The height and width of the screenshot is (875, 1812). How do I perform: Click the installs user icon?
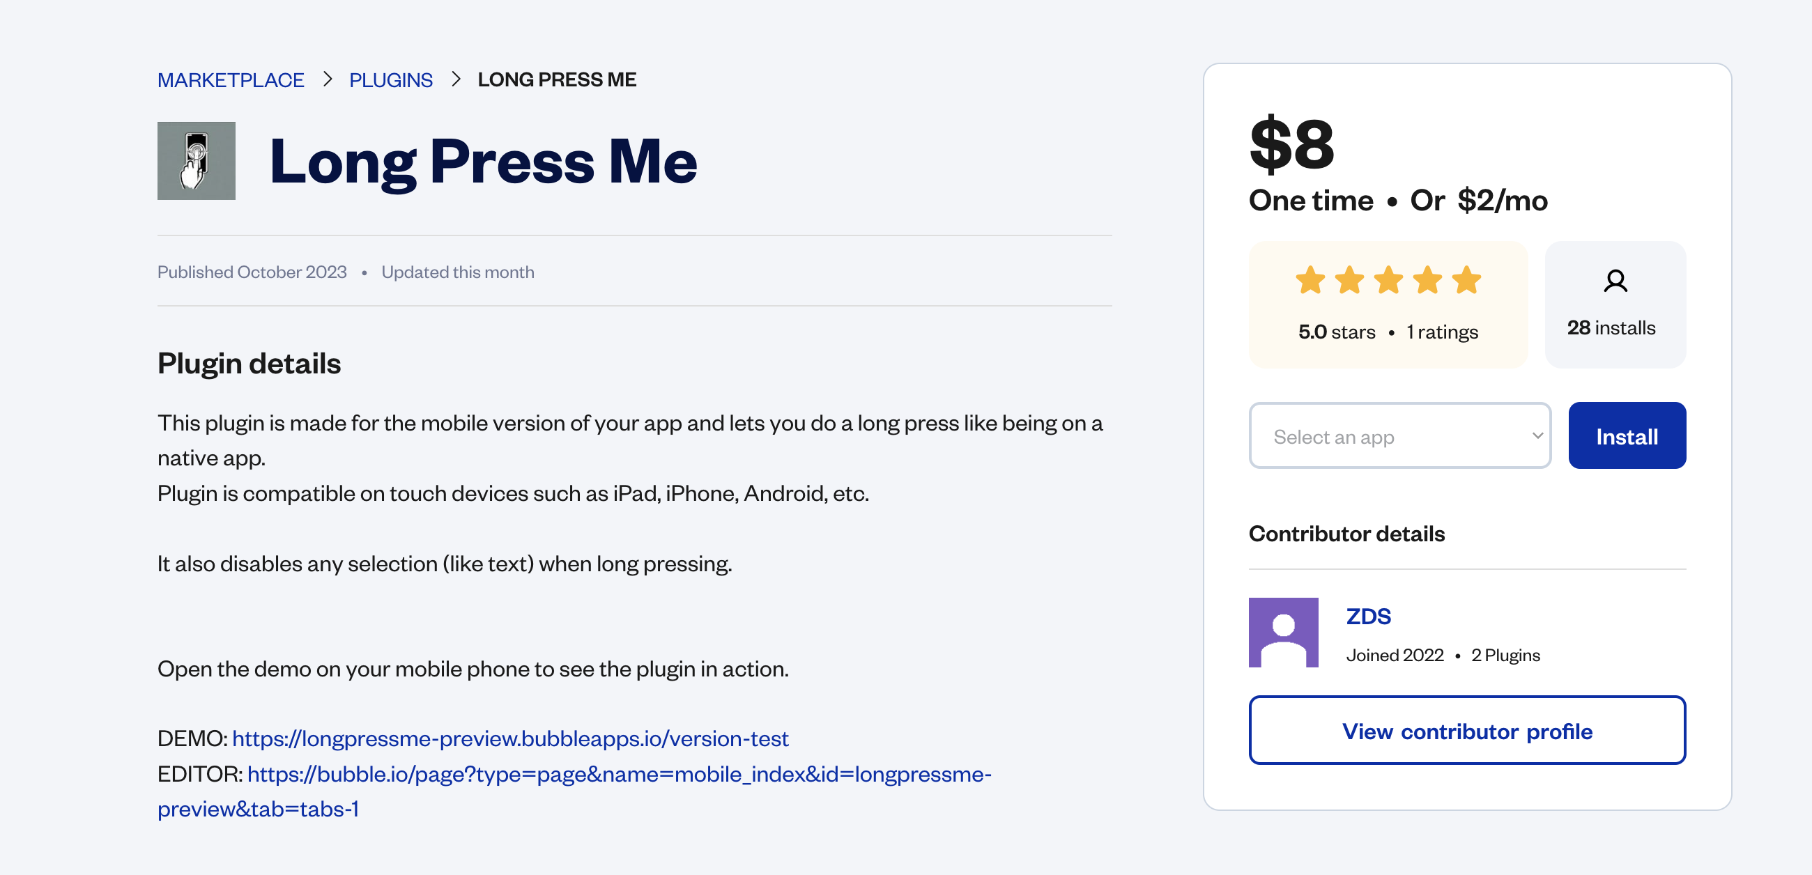click(1614, 281)
